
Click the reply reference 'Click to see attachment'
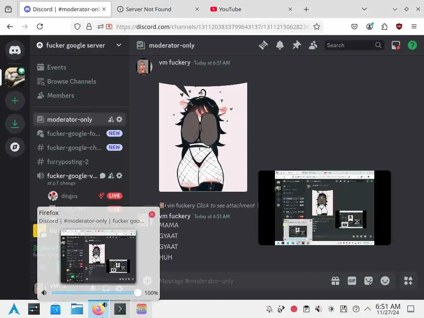coord(226,205)
